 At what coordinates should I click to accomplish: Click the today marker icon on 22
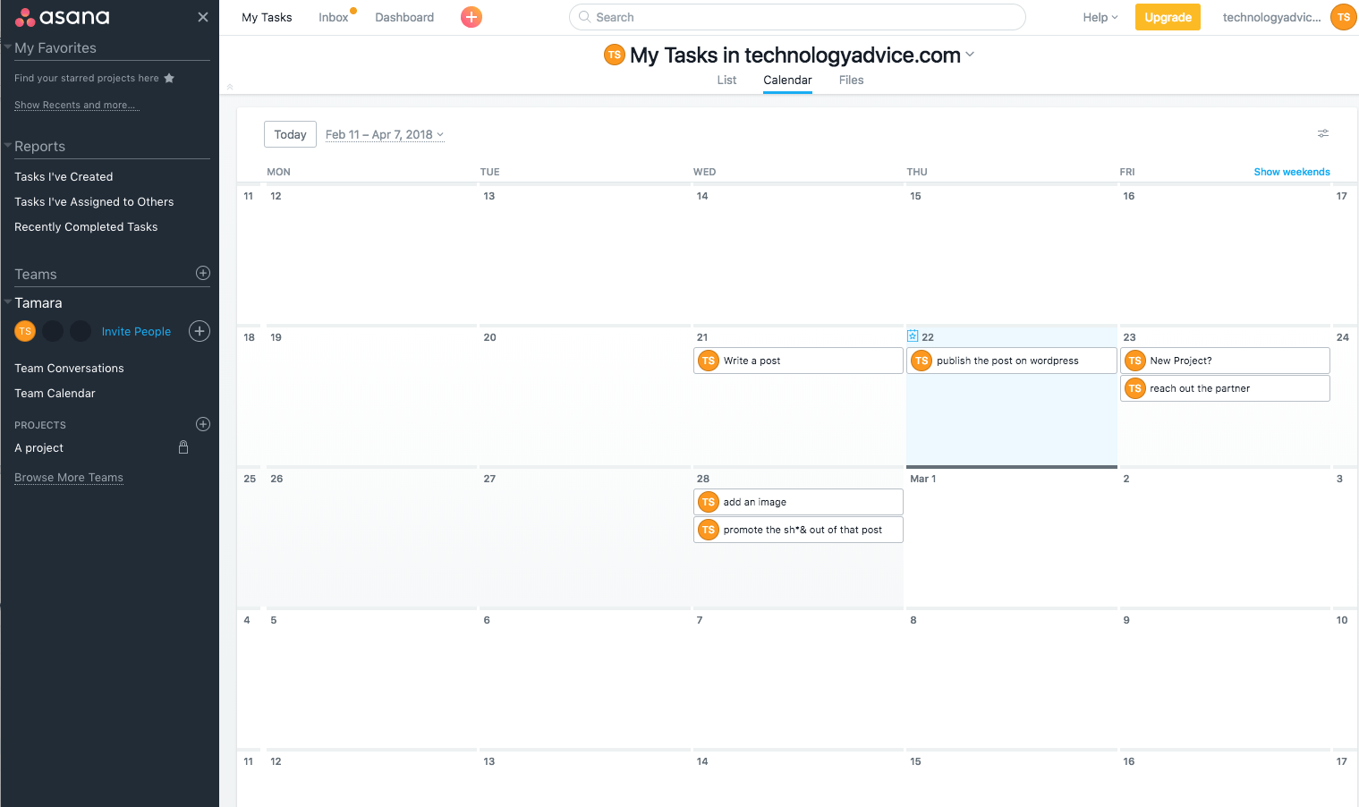point(913,336)
